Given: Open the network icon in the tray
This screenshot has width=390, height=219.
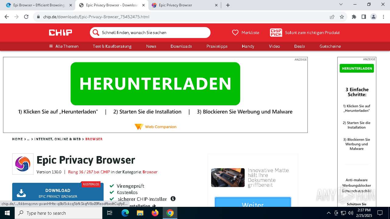Looking at the screenshot, I should (x=343, y=213).
